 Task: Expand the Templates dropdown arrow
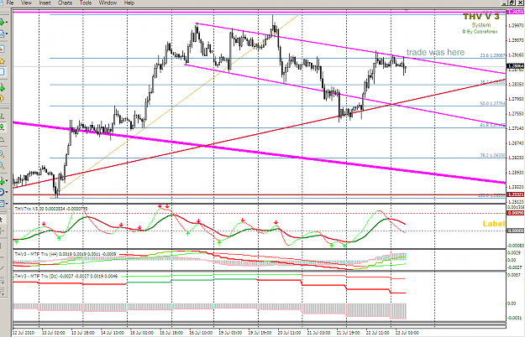[7, 203]
